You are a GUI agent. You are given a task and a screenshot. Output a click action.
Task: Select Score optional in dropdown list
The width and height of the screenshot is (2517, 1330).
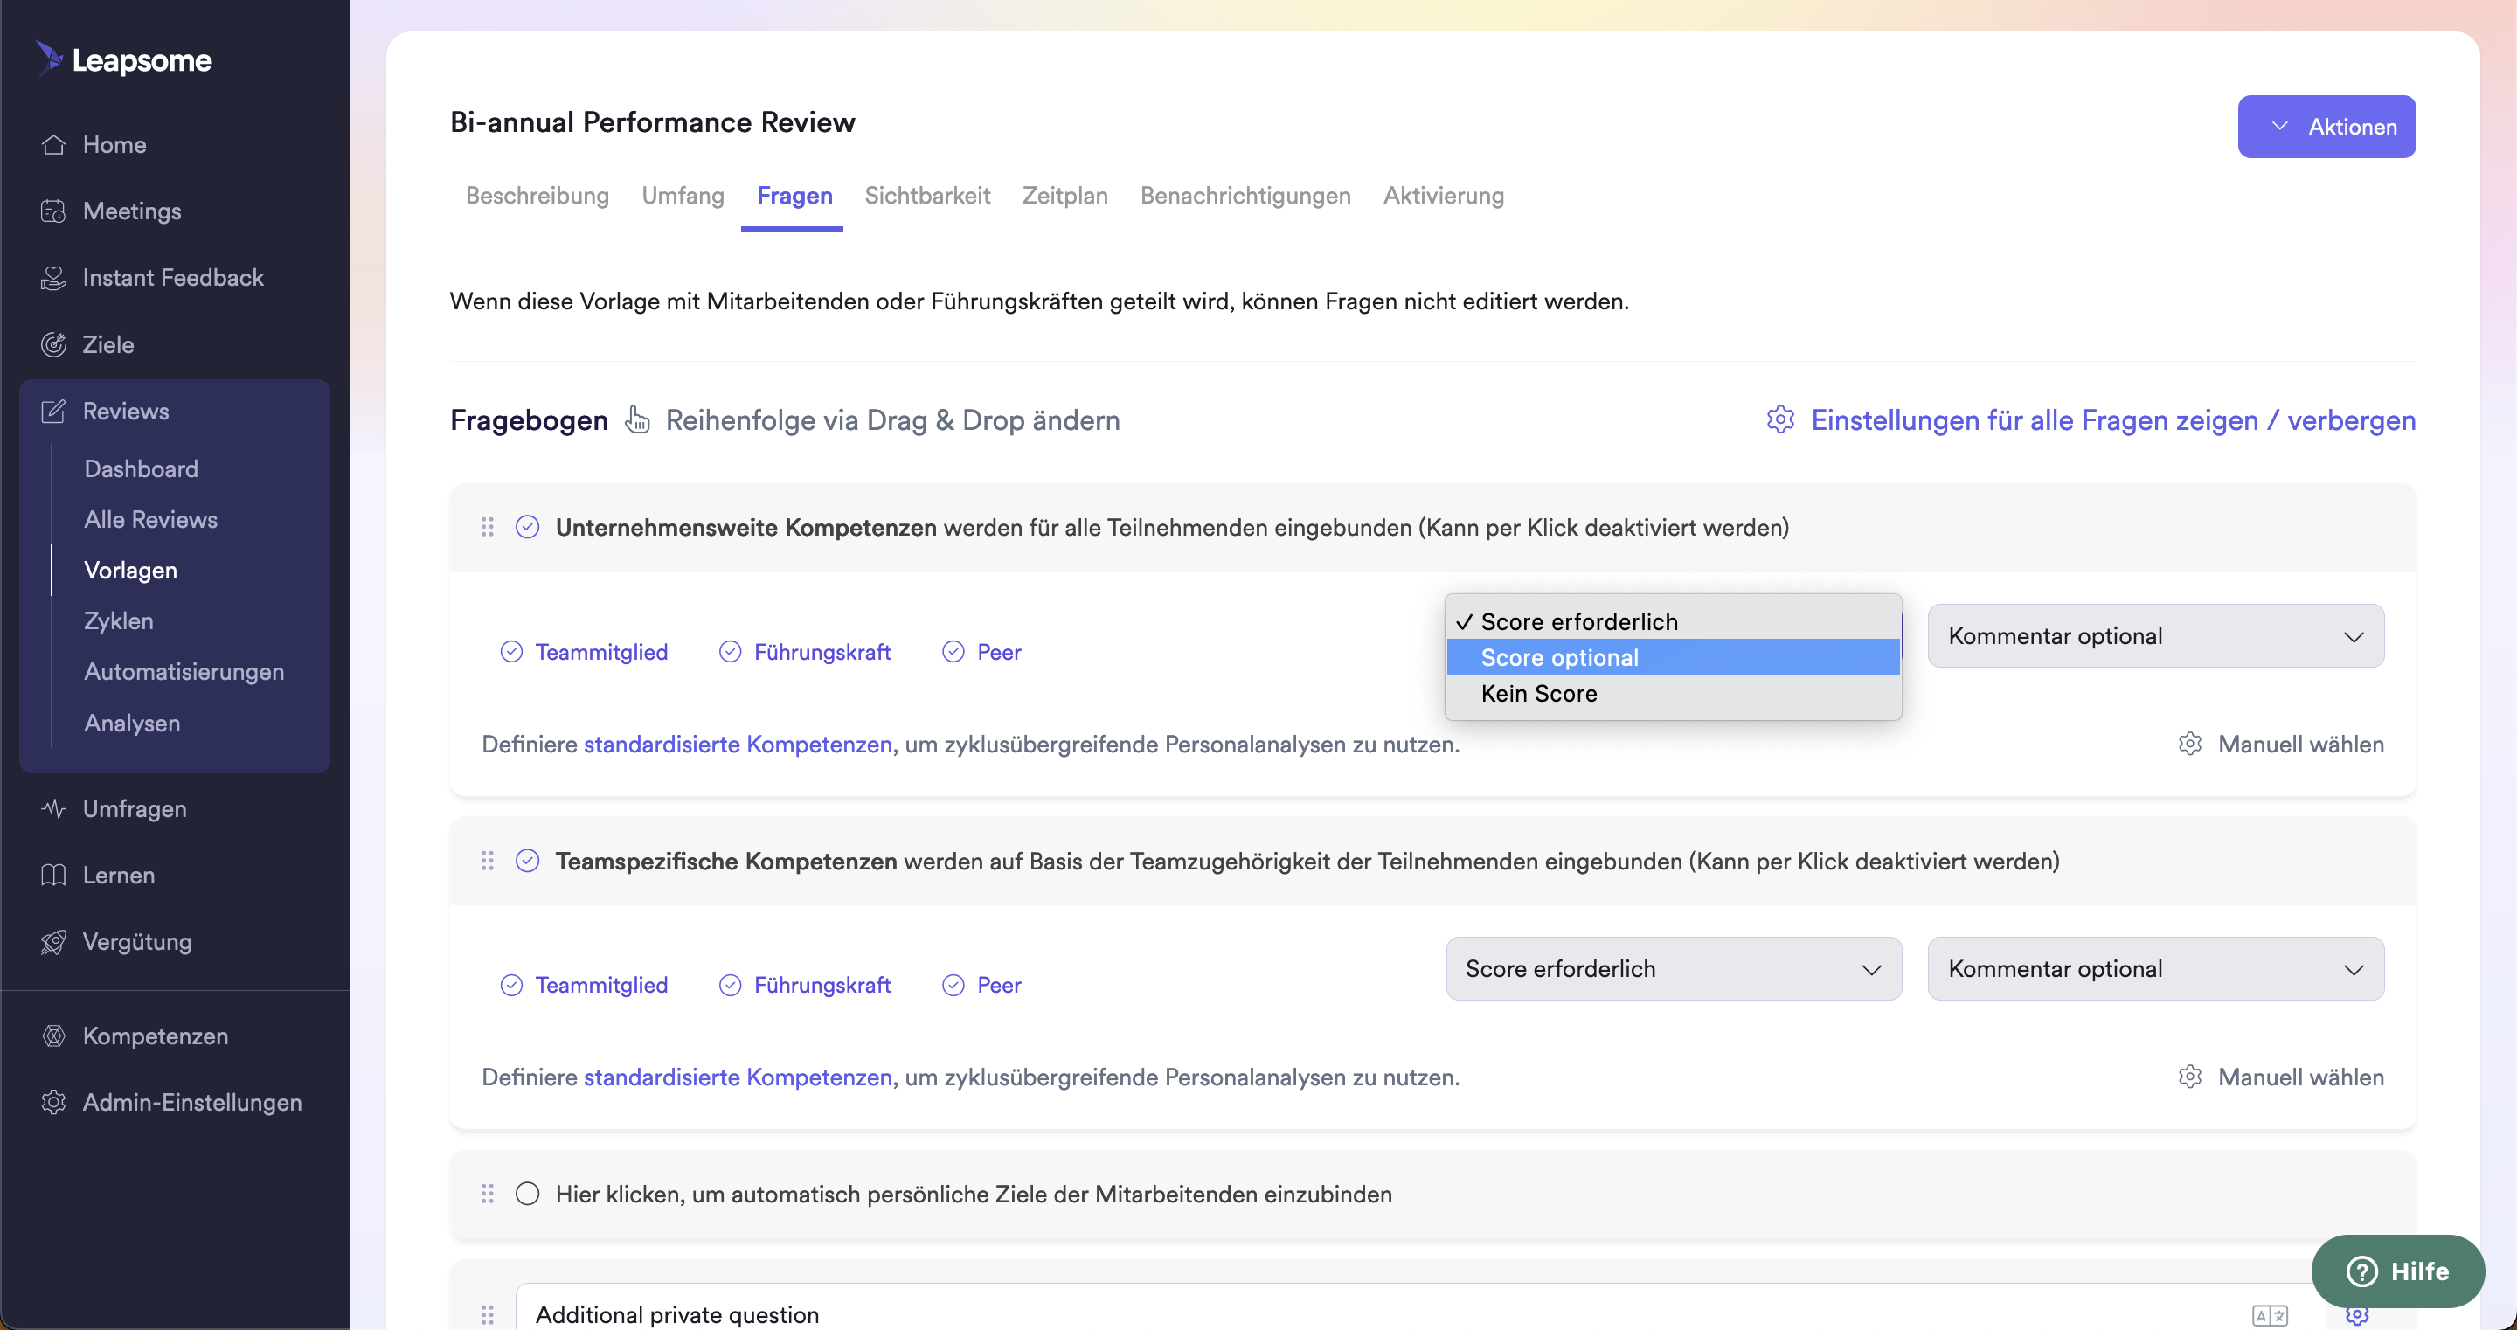pos(1673,658)
